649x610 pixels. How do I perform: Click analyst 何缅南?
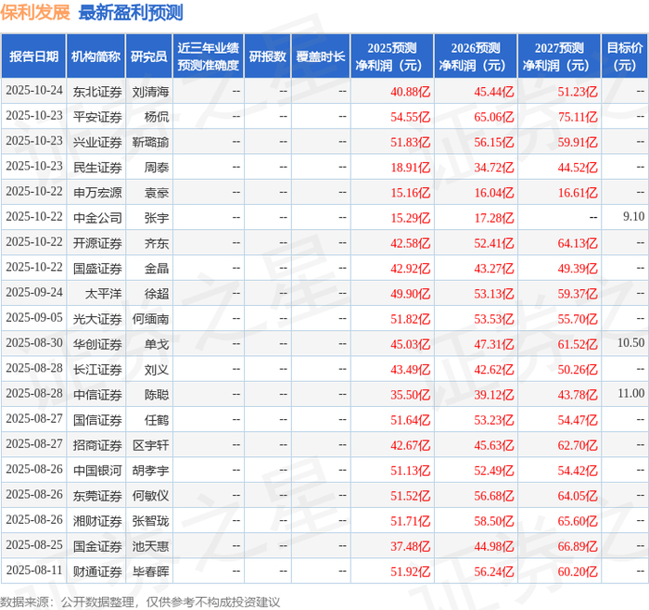point(150,319)
